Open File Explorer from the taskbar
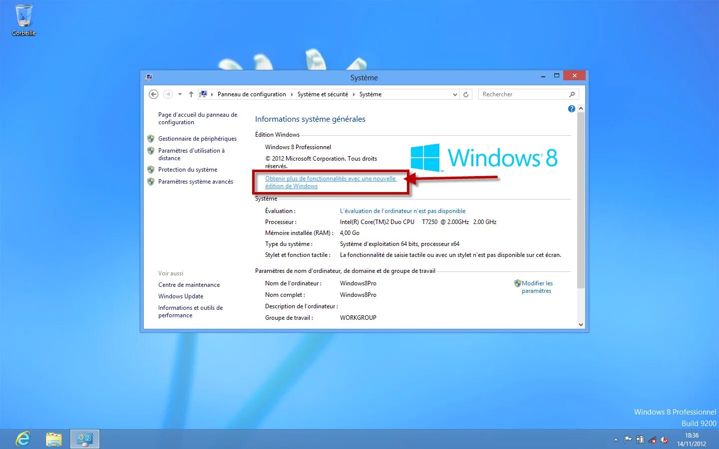 click(53, 439)
